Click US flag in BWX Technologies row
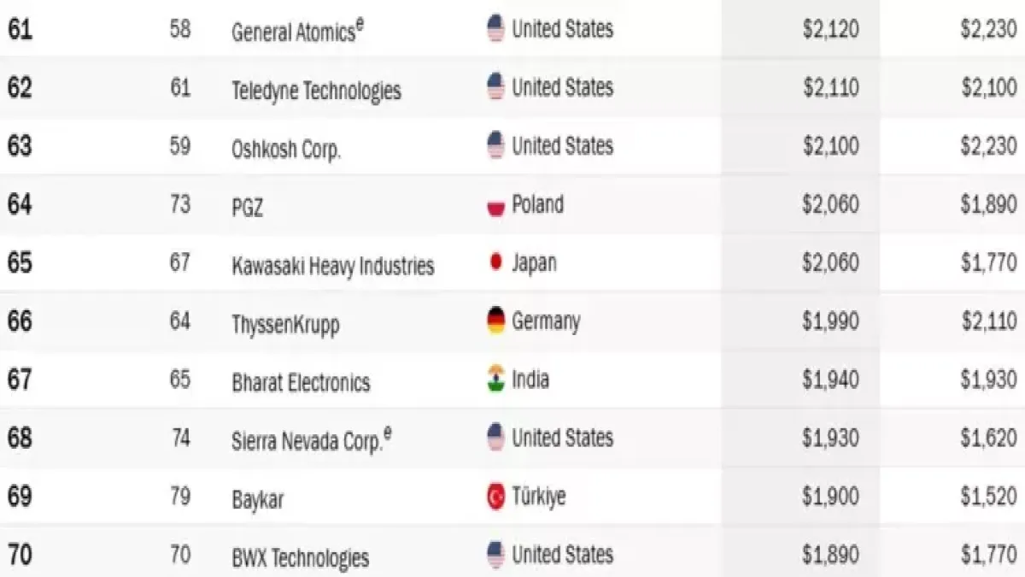The width and height of the screenshot is (1025, 577). pos(496,555)
